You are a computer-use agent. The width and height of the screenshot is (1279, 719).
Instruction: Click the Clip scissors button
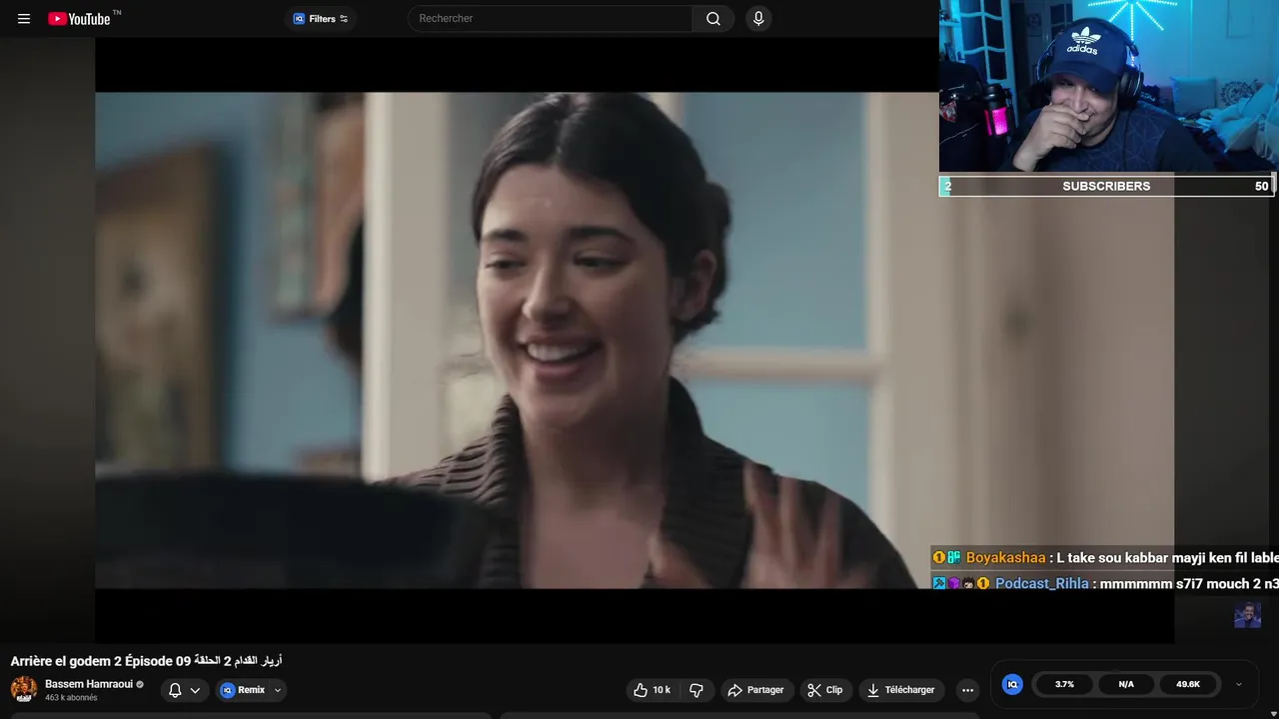coord(826,690)
